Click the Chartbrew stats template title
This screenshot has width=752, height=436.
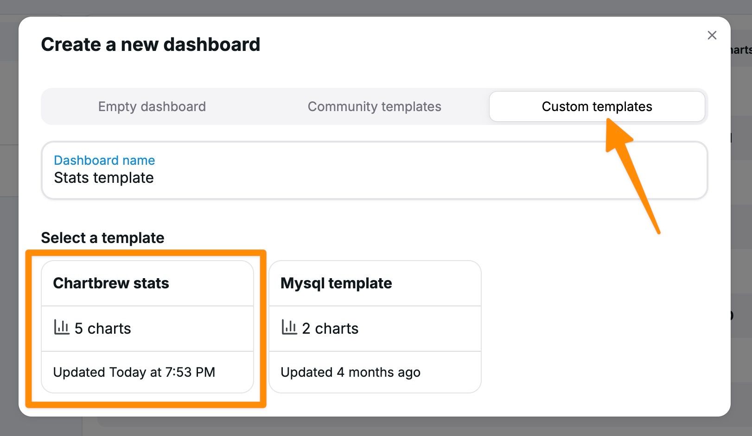point(111,283)
